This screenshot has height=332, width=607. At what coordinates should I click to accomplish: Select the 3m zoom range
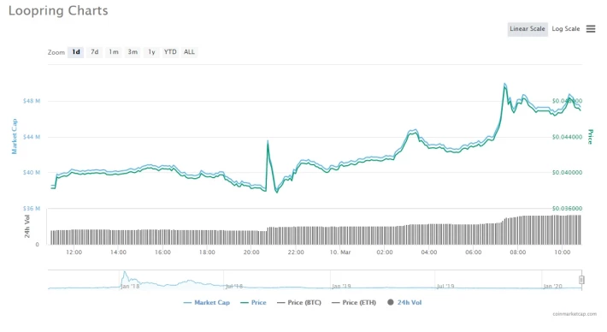pos(133,52)
